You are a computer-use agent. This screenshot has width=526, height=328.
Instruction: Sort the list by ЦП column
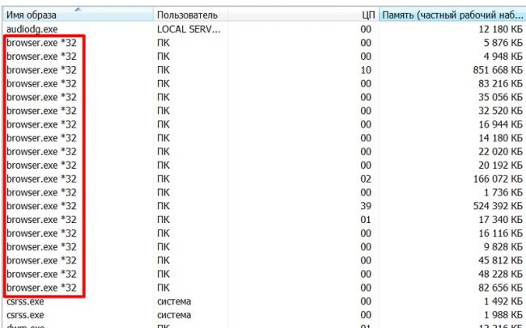[367, 15]
